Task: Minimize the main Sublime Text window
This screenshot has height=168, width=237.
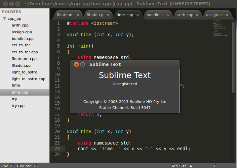Action: [11, 4]
